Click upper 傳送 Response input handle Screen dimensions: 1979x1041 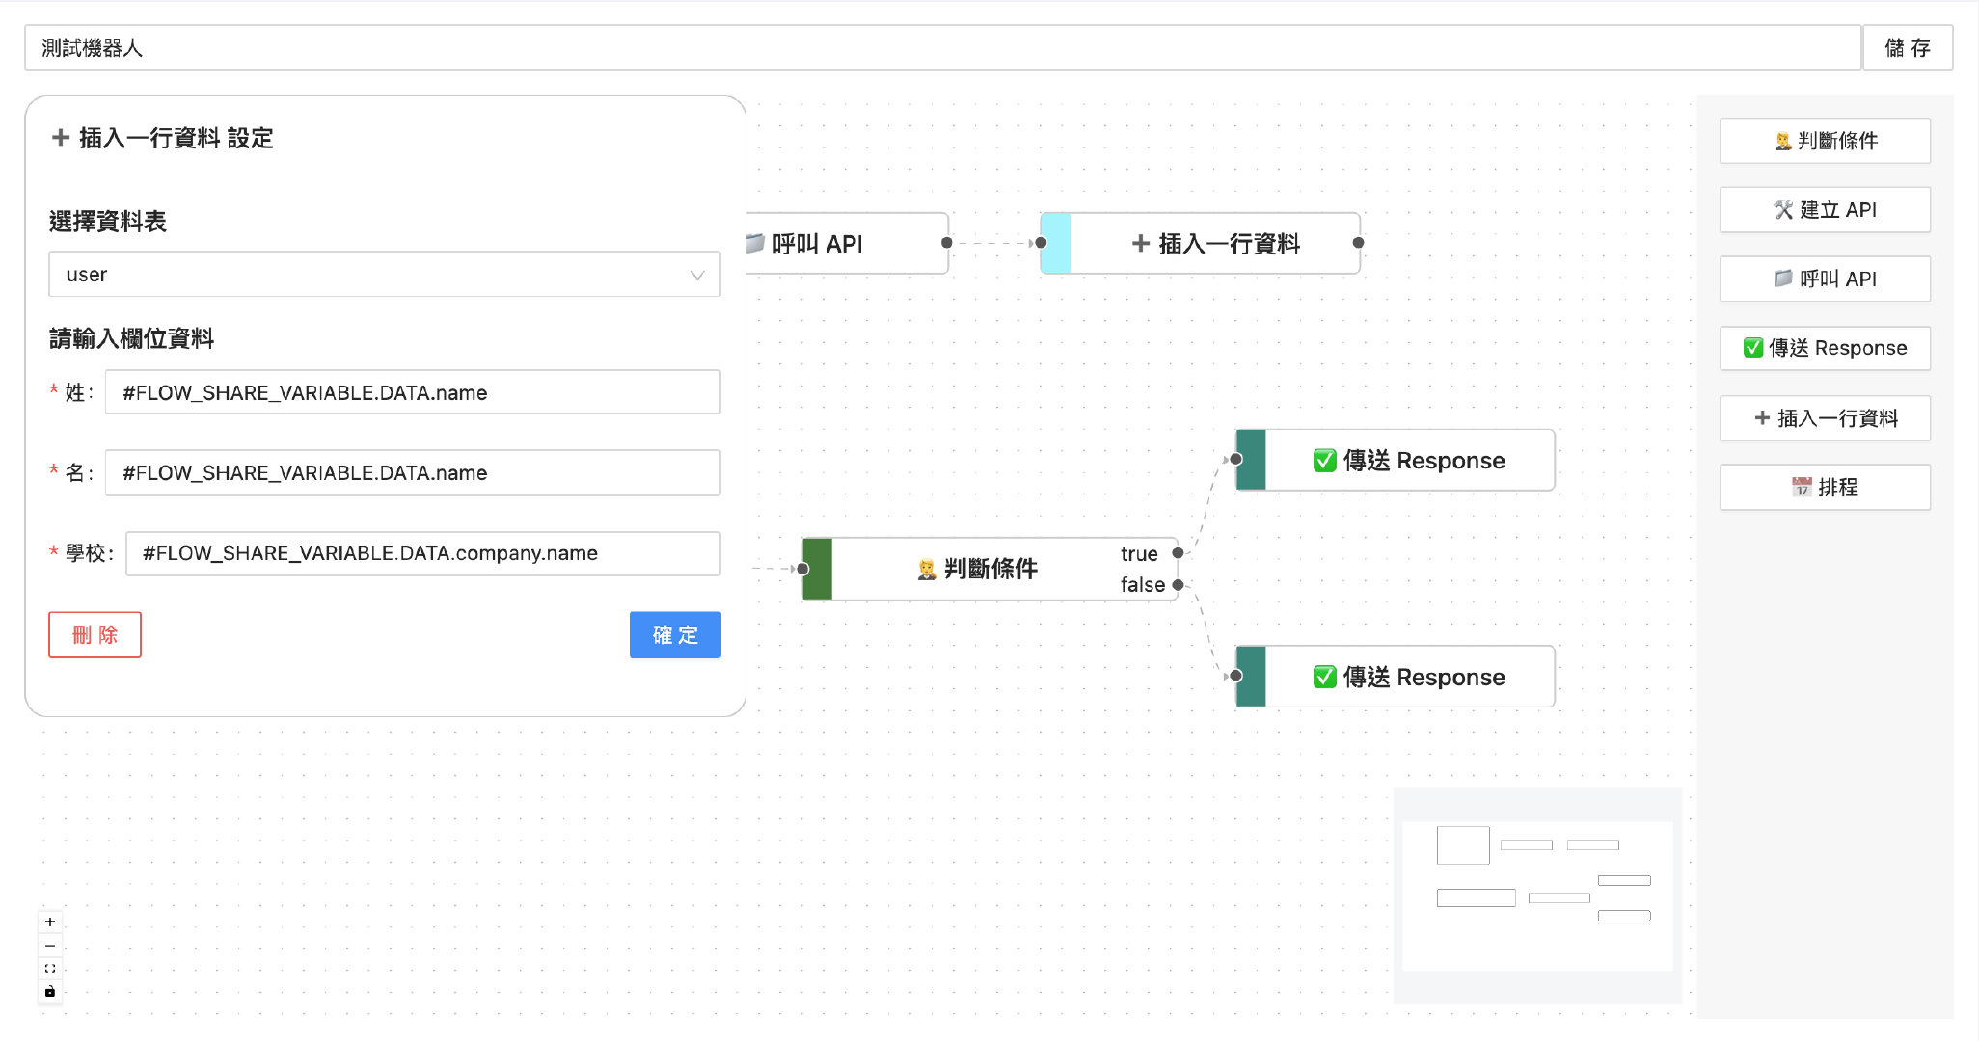(x=1236, y=460)
